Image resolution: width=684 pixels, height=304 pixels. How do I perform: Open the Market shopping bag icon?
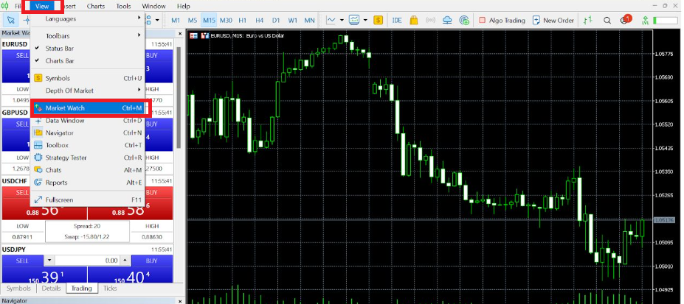[413, 20]
